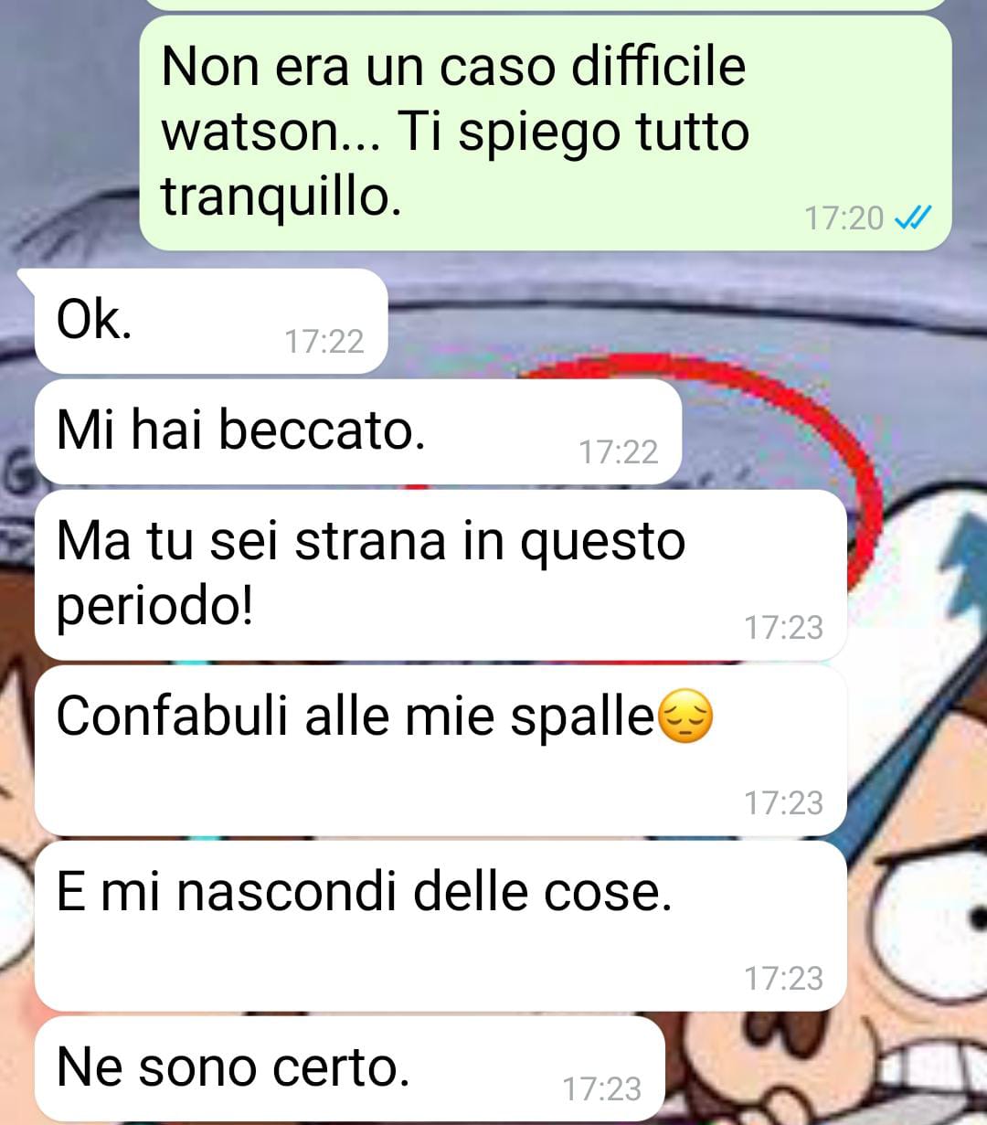Screen dimensions: 987x1125
Task: Tap the blue double-check read receipt icon
Action: [912, 218]
